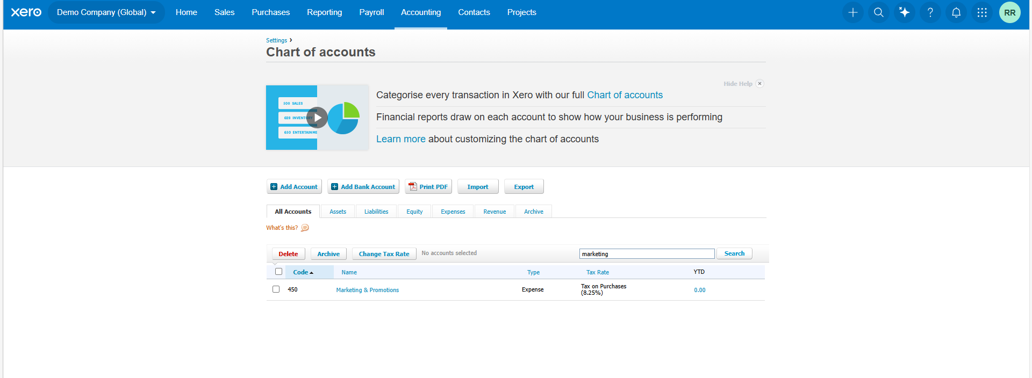The height and width of the screenshot is (378, 1032).
Task: Open the Reporting menu
Action: [324, 12]
